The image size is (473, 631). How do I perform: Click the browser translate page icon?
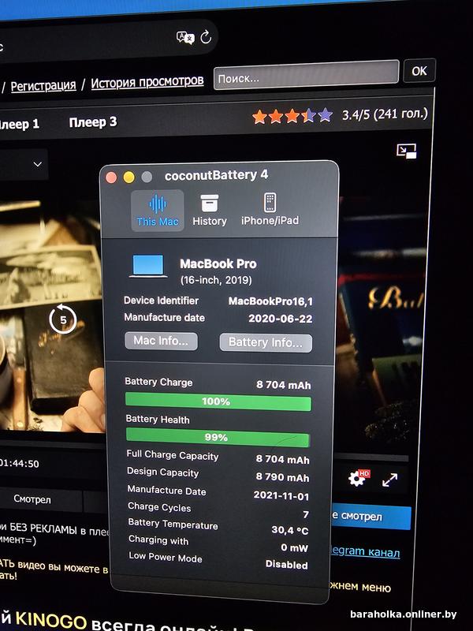(x=185, y=38)
